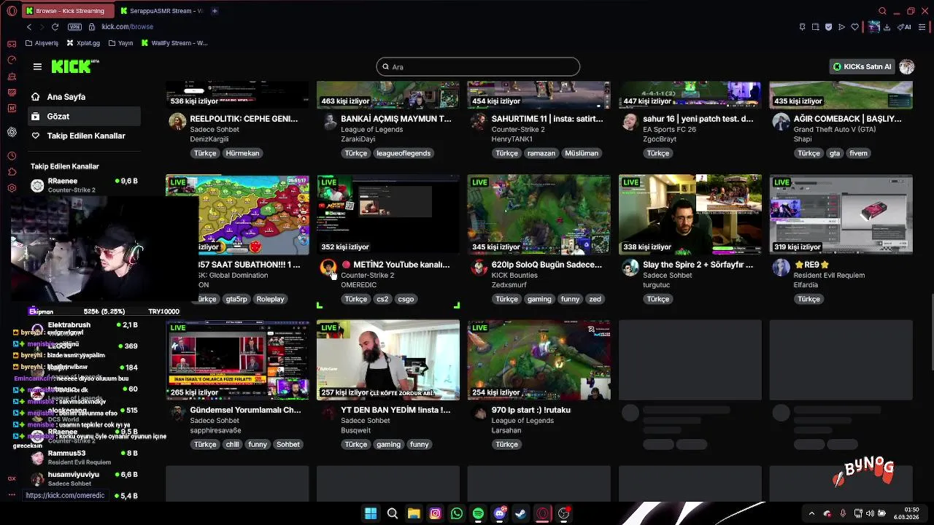
Task: Open the Windows Start button
Action: (371, 513)
